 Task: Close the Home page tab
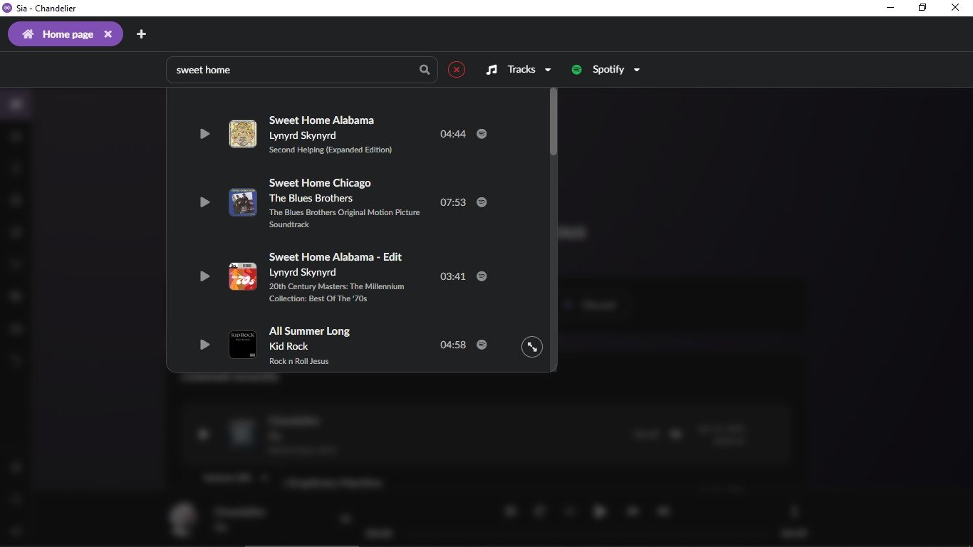coord(108,34)
